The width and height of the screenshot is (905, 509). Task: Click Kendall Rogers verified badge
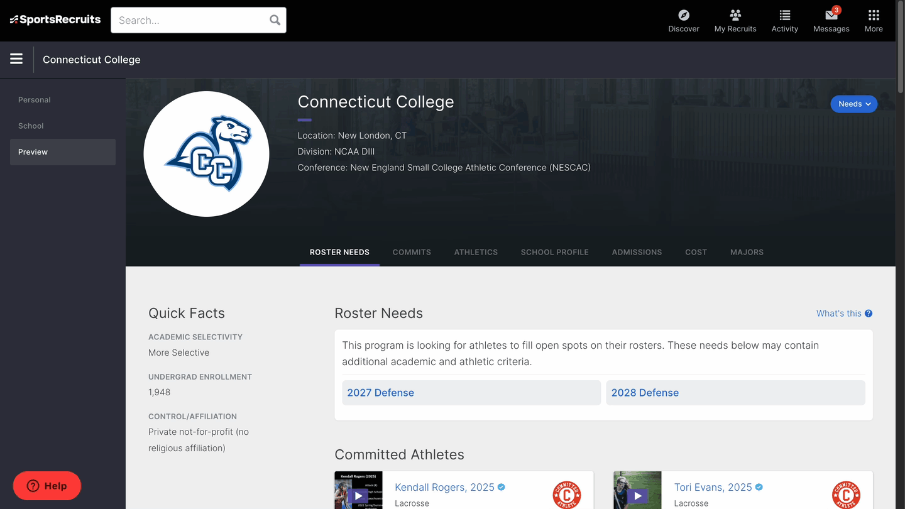tap(502, 487)
